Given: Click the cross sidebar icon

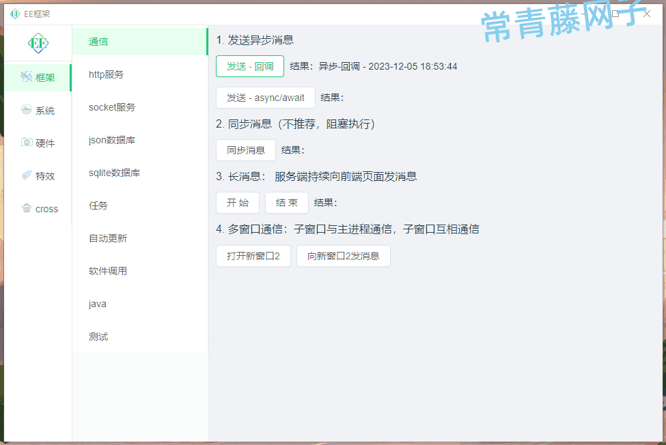Looking at the screenshot, I should pos(27,208).
